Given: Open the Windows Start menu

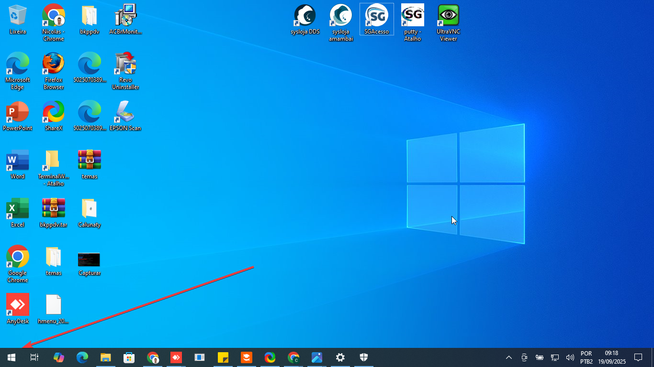Looking at the screenshot, I should [11, 357].
